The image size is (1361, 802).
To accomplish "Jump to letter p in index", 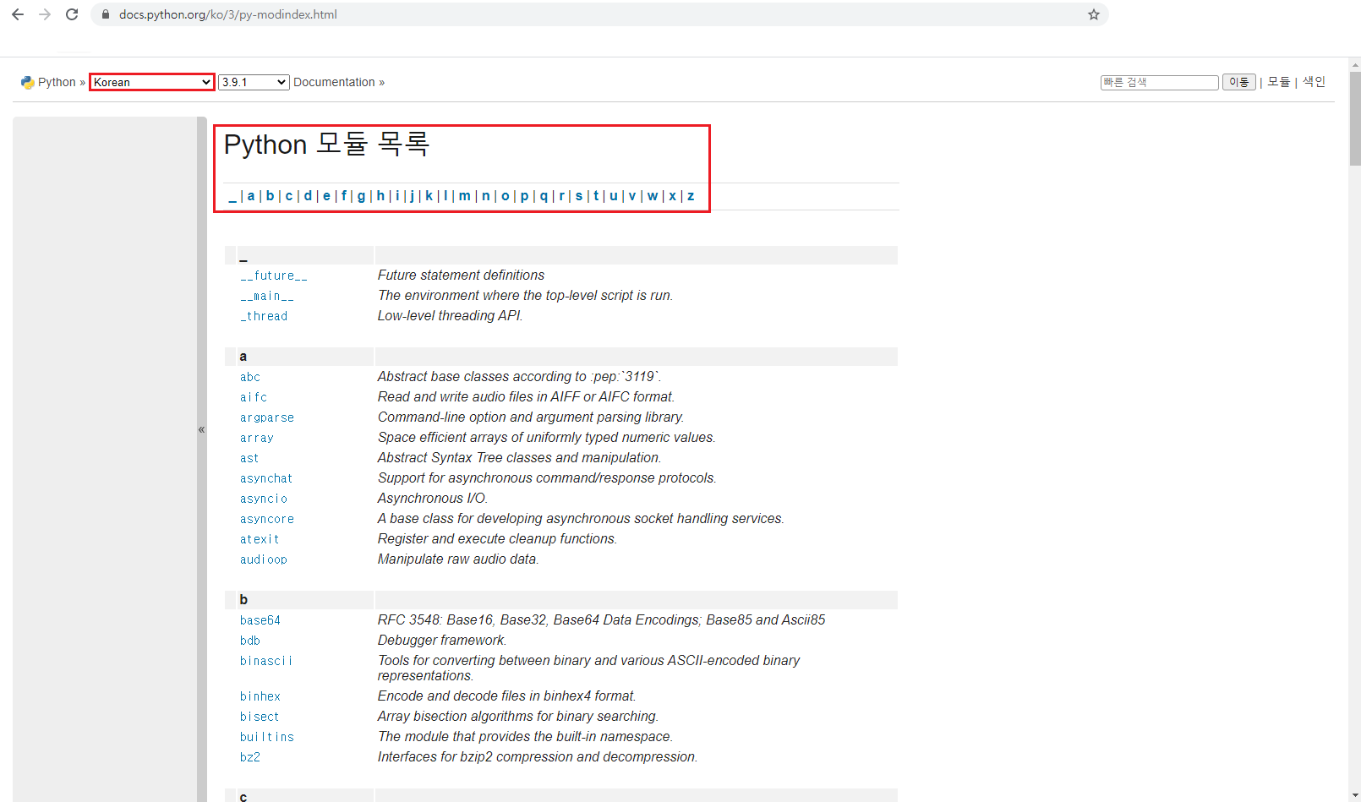I will (x=524, y=196).
